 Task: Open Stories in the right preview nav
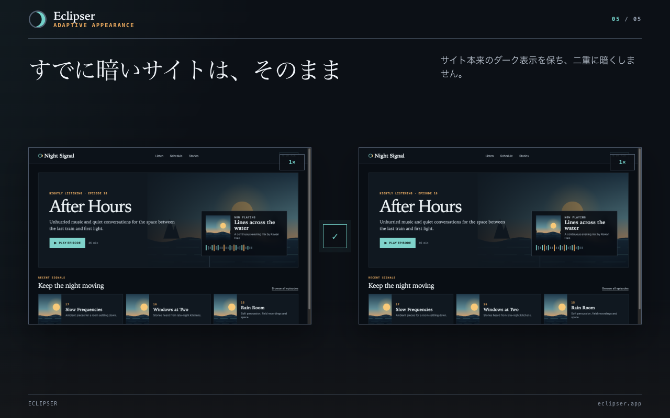tap(524, 156)
